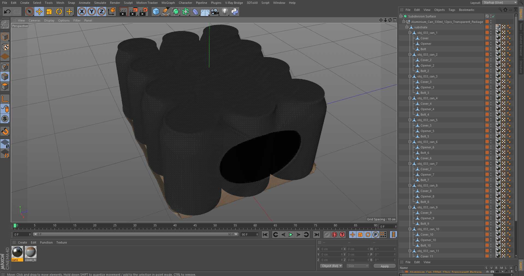Click the Record Active Objects button
This screenshot has height=276, width=524.
[x=327, y=235]
